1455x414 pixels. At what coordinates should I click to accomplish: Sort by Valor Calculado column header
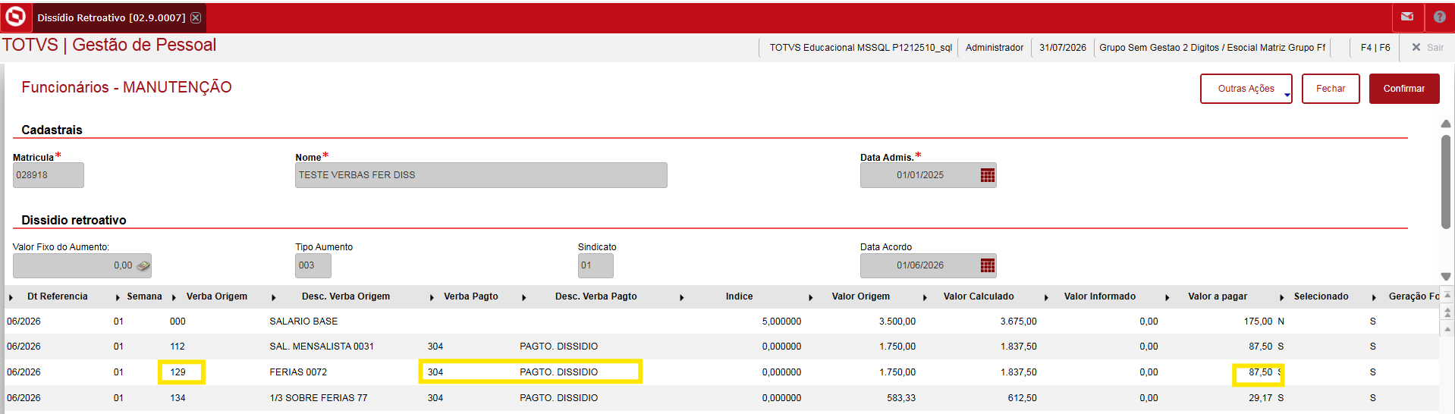click(x=979, y=296)
